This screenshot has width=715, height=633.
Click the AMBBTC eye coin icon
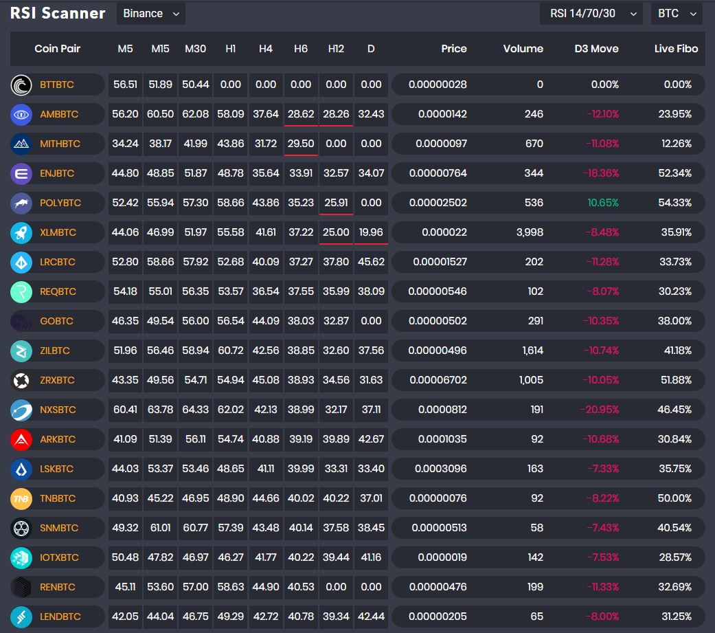[21, 115]
